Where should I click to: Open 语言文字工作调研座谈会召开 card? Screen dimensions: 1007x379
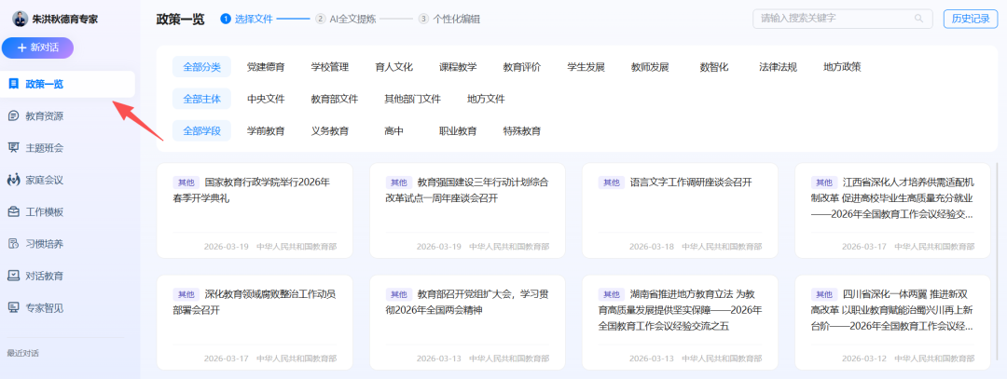point(680,210)
